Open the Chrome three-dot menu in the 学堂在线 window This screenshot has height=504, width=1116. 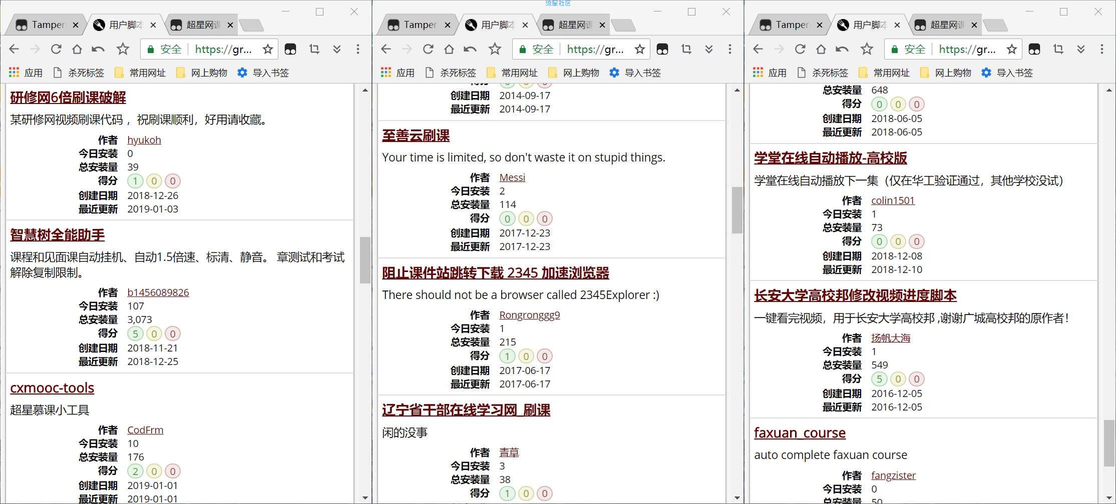pyautogui.click(x=1101, y=49)
